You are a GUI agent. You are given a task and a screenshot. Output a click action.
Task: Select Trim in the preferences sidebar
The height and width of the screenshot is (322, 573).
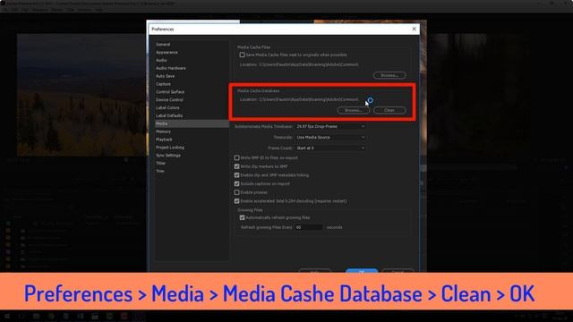click(160, 171)
